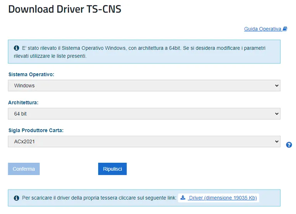Expand the Architettura dropdown showing 64 bit
The image size is (296, 214).
[x=144, y=114]
